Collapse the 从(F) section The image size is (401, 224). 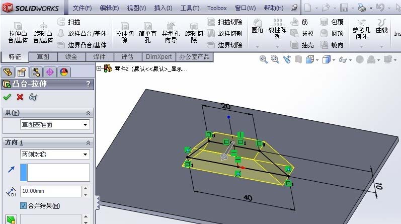(x=88, y=113)
